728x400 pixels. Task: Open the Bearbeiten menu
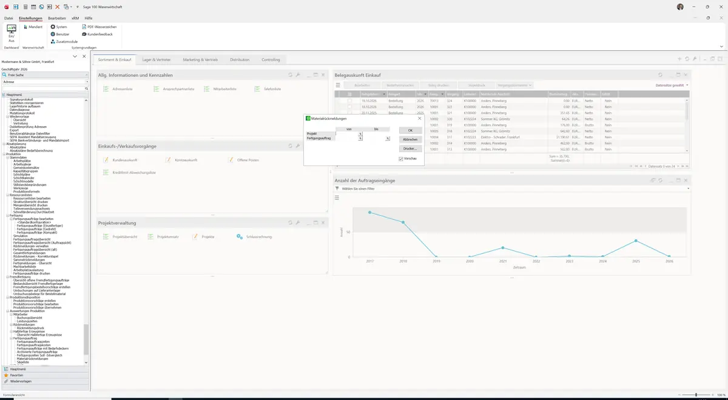pyautogui.click(x=57, y=18)
